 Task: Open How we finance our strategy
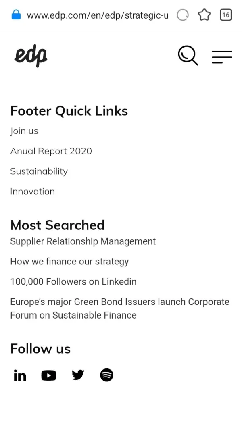pos(69,262)
